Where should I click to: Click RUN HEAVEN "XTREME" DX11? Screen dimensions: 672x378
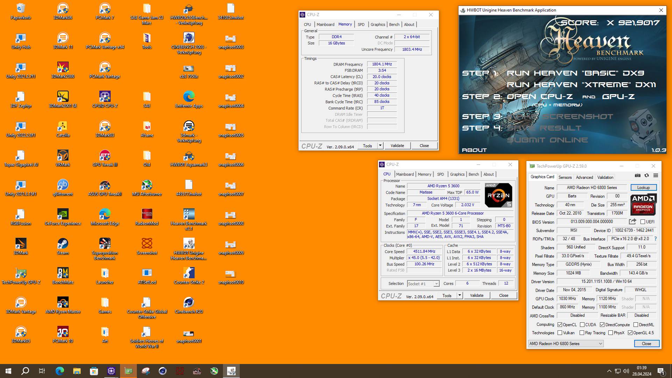(581, 85)
